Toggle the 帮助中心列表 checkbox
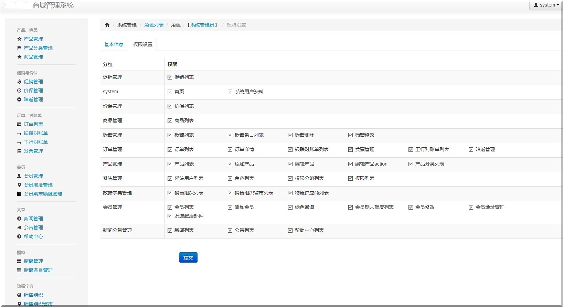Image resolution: width=563 pixels, height=307 pixels. click(290, 231)
